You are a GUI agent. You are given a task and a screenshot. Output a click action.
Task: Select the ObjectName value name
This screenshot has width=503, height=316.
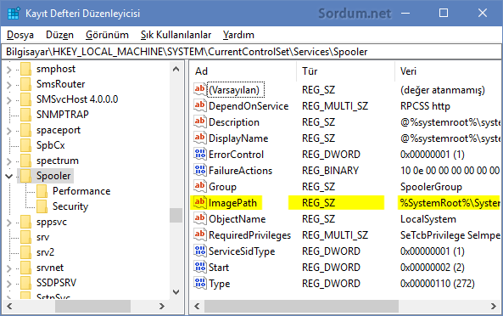237,219
